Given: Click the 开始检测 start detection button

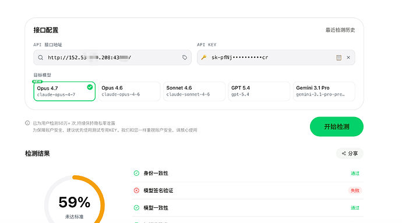Looking at the screenshot, I should point(337,126).
